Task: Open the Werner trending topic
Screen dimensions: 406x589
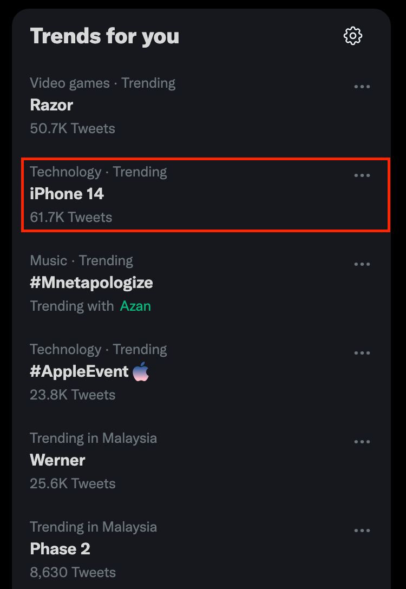Action: (x=57, y=460)
